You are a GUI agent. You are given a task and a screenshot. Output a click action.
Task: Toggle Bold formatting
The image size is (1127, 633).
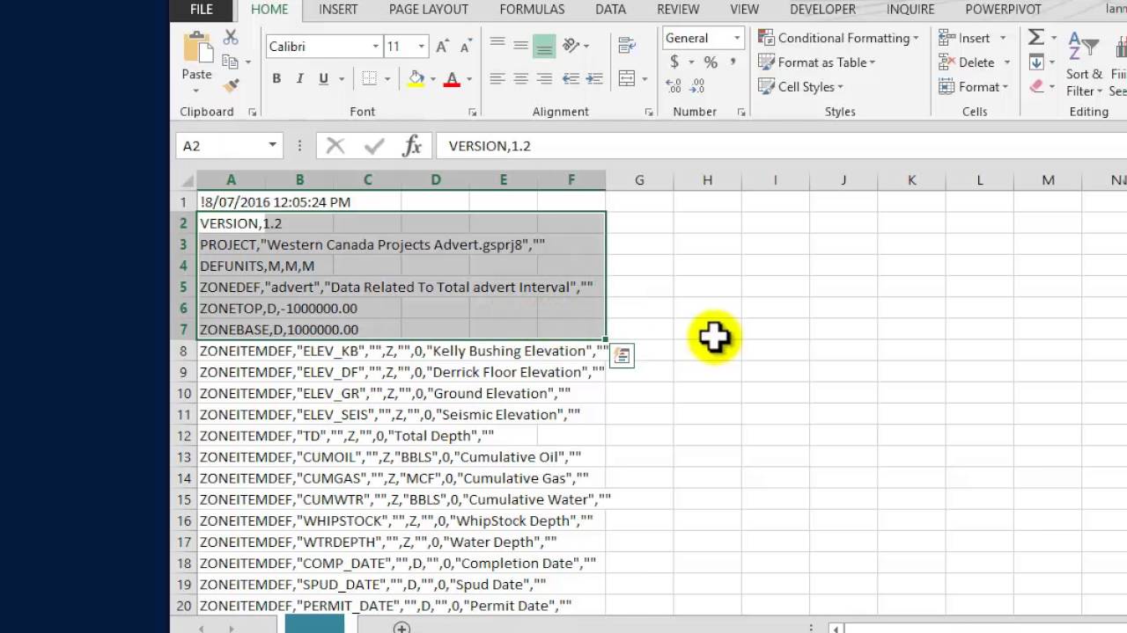(x=276, y=79)
